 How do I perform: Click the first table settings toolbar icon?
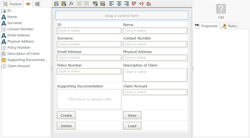click(56, 4)
